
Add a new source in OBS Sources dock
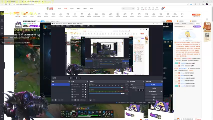(72, 100)
